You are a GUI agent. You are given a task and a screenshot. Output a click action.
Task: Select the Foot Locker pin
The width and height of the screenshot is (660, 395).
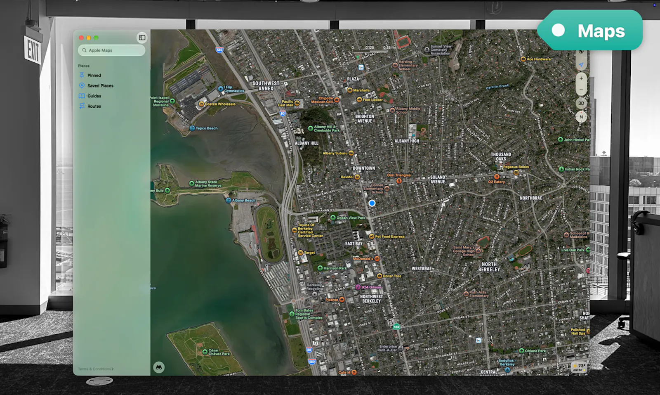click(x=359, y=99)
